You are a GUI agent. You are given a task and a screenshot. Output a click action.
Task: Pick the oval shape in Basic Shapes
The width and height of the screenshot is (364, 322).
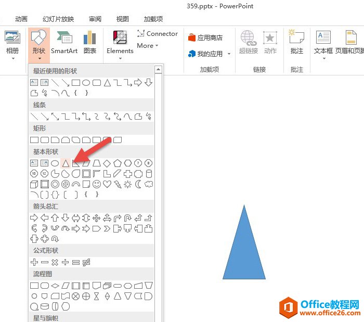tap(55, 163)
